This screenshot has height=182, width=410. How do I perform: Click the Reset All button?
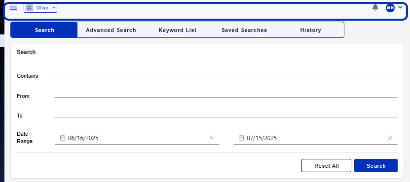(x=326, y=166)
